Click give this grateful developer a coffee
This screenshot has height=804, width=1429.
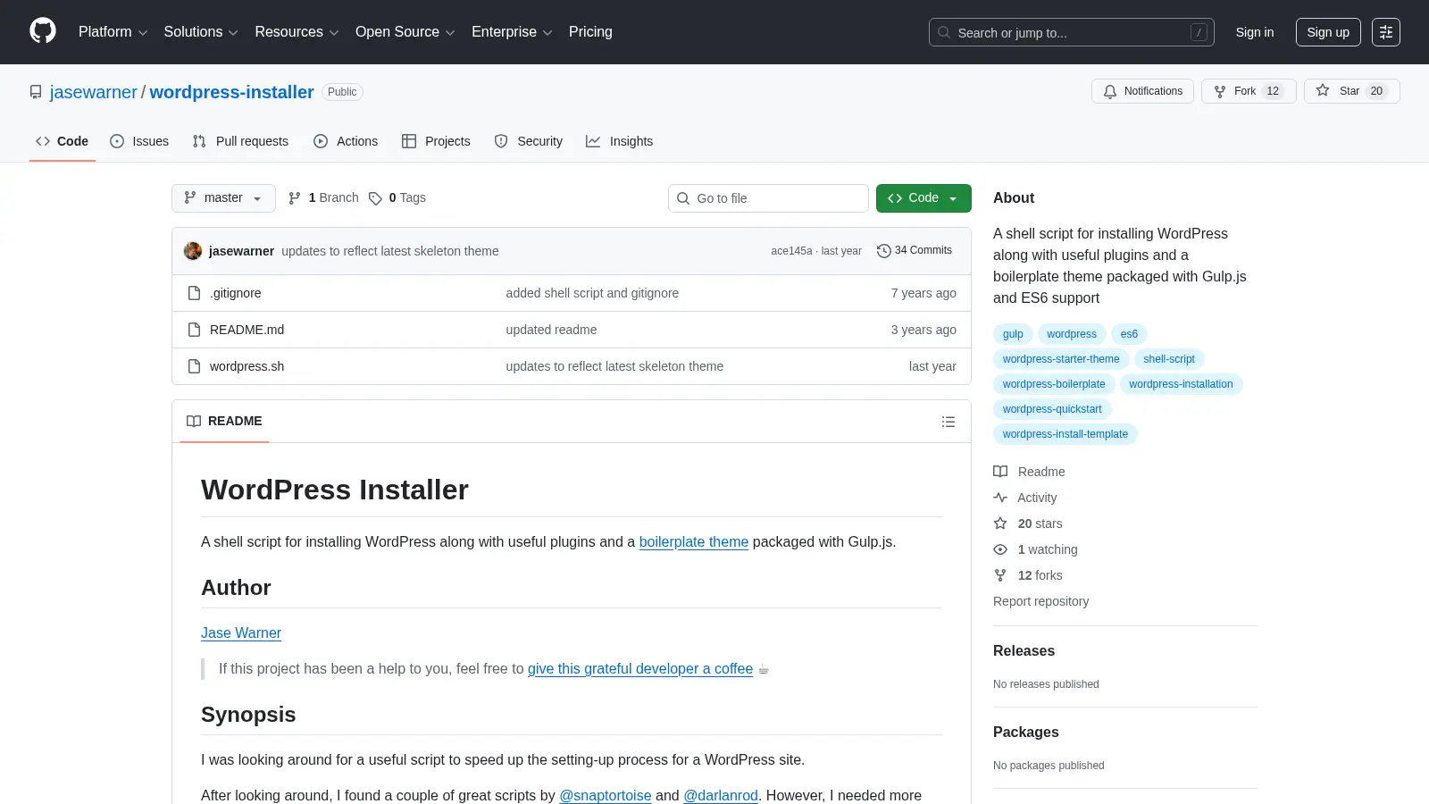click(640, 668)
